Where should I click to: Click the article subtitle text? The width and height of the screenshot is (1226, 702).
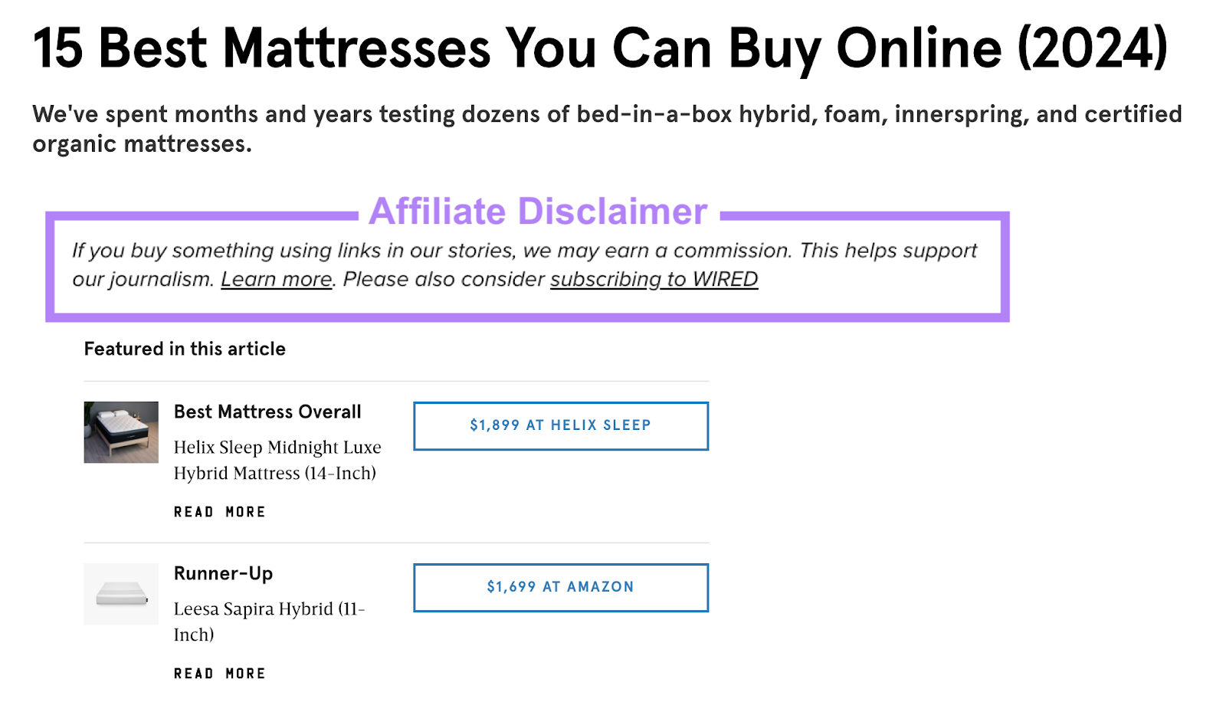605,128
